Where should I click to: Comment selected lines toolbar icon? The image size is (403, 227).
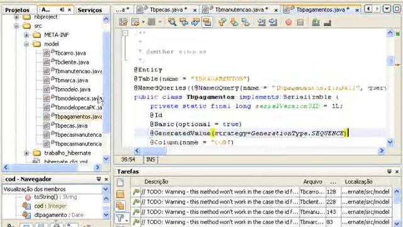(315, 23)
